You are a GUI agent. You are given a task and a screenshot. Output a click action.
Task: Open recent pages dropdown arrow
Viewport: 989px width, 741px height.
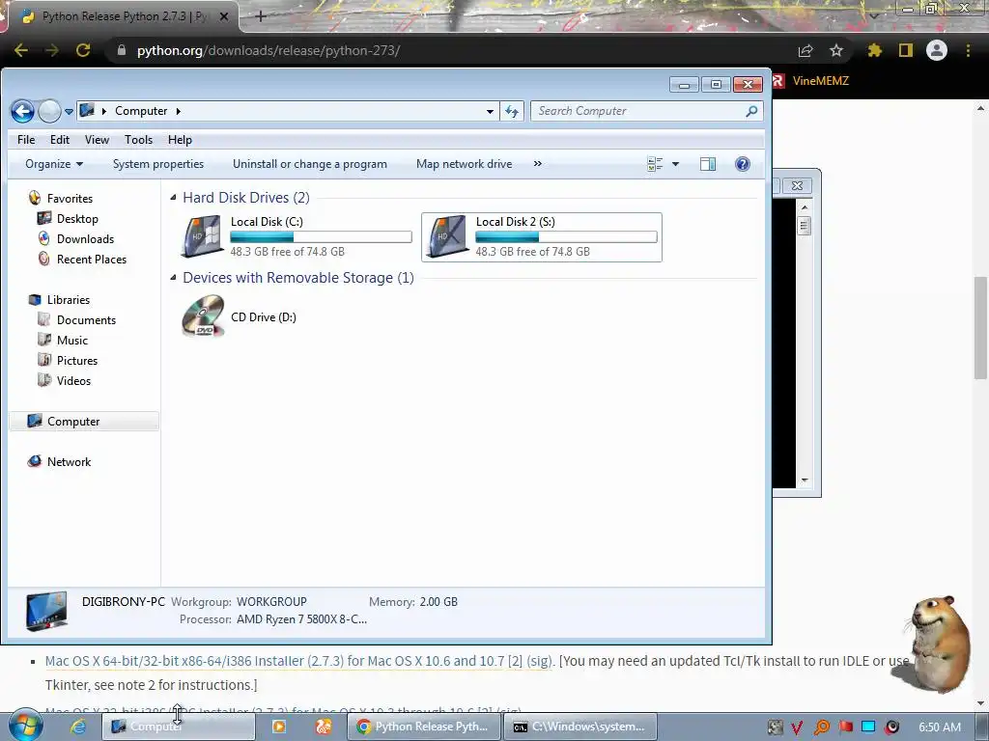69,112
